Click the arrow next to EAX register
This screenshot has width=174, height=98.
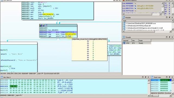[x=135, y=4]
